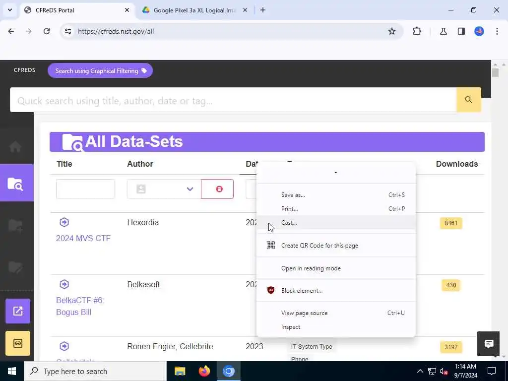The height and width of the screenshot is (381, 508).
Task: Reload the CFReDS page
Action: [47, 31]
